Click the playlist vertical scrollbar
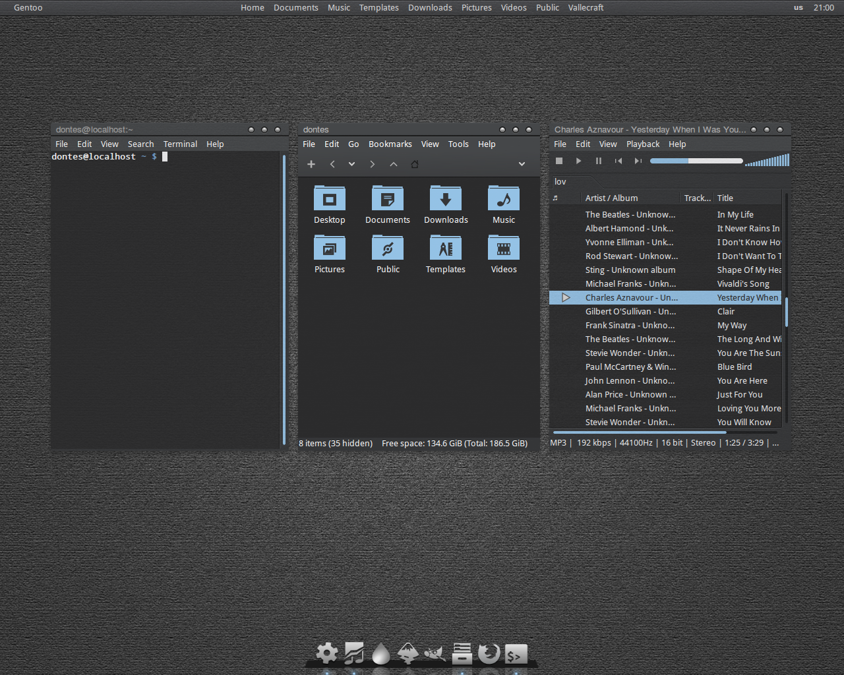This screenshot has height=675, width=844. click(786, 312)
